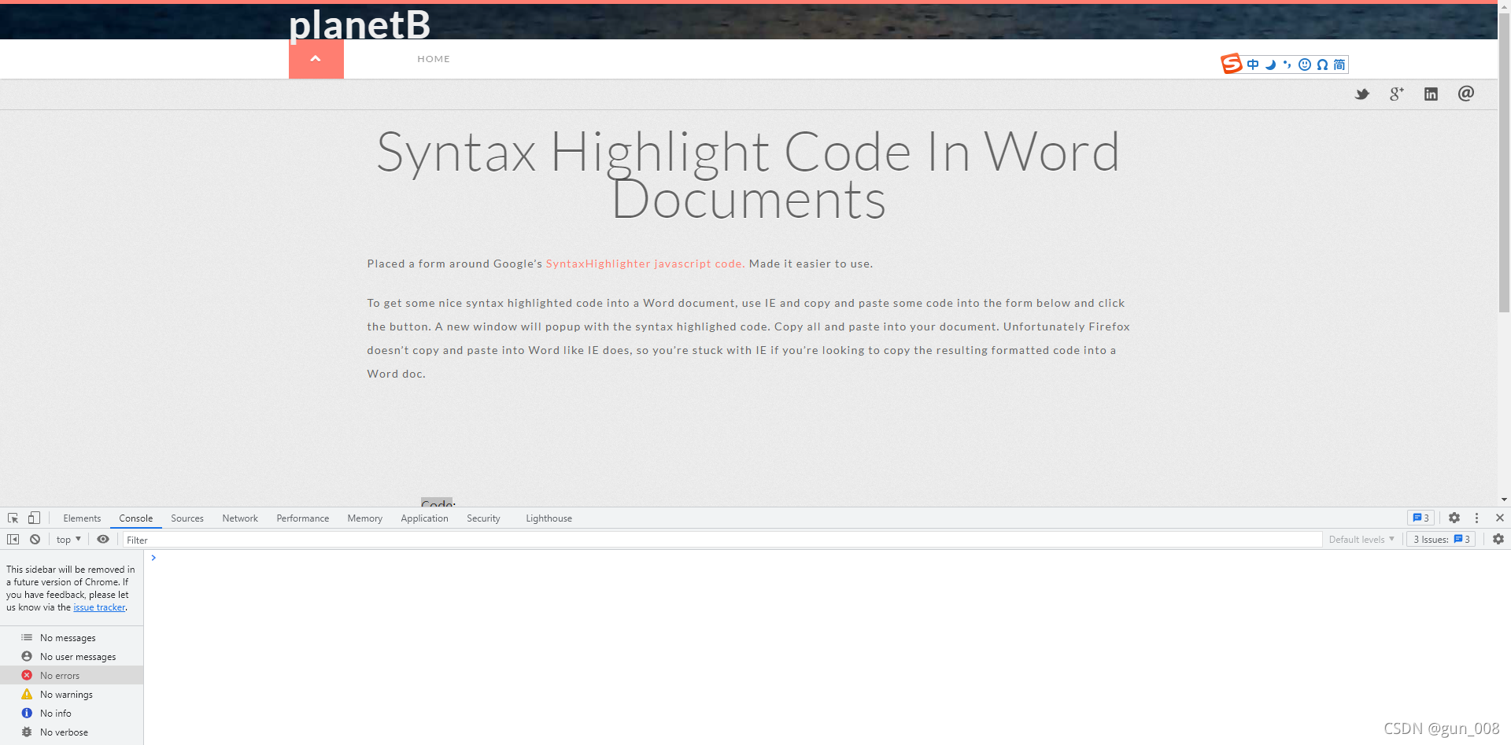Open the Sogou emoji picker
The width and height of the screenshot is (1511, 745).
[1305, 65]
